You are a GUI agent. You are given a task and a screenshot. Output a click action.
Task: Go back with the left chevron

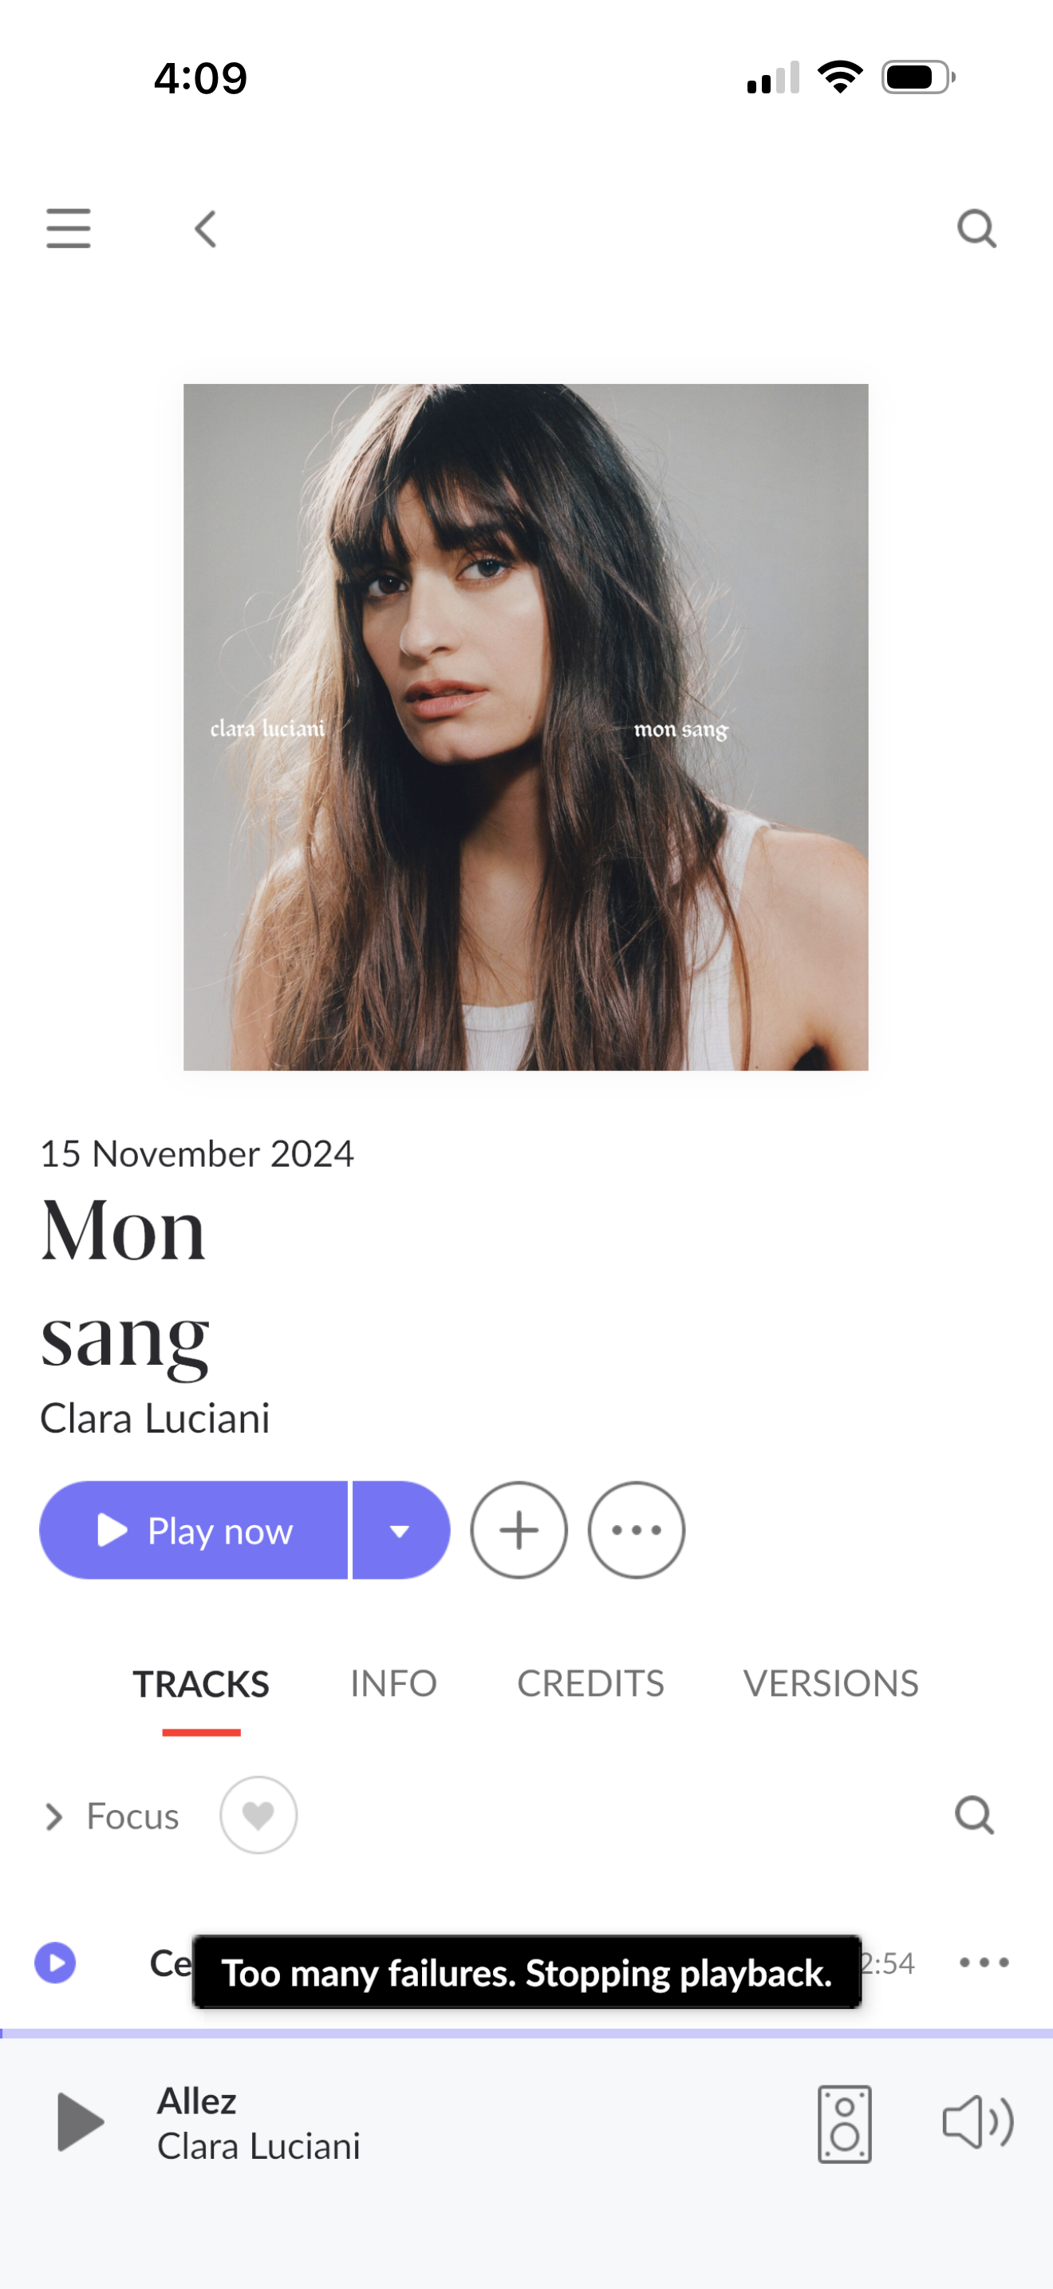pyautogui.click(x=205, y=229)
